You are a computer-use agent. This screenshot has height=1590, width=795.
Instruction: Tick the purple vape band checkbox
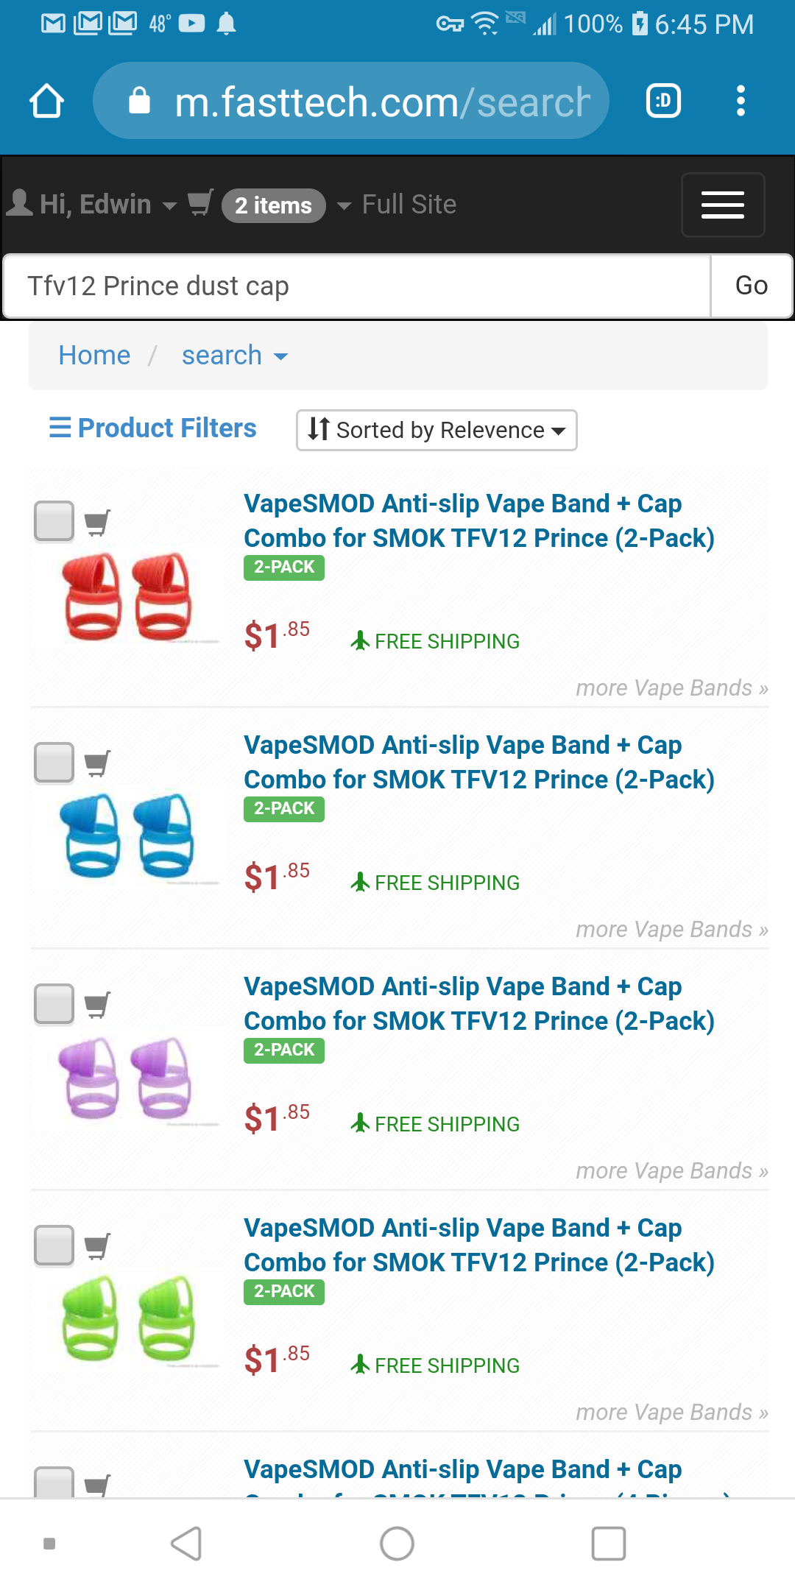[x=54, y=1004]
